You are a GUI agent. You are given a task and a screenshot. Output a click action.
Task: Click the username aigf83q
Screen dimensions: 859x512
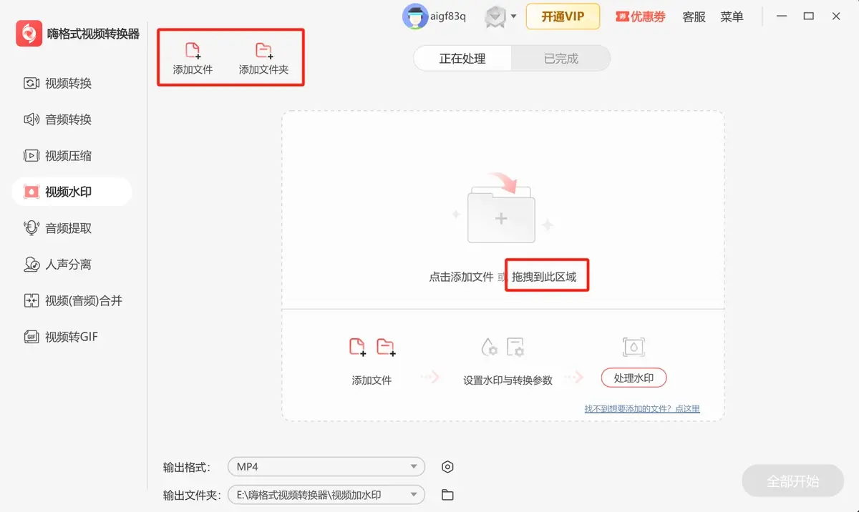point(449,16)
